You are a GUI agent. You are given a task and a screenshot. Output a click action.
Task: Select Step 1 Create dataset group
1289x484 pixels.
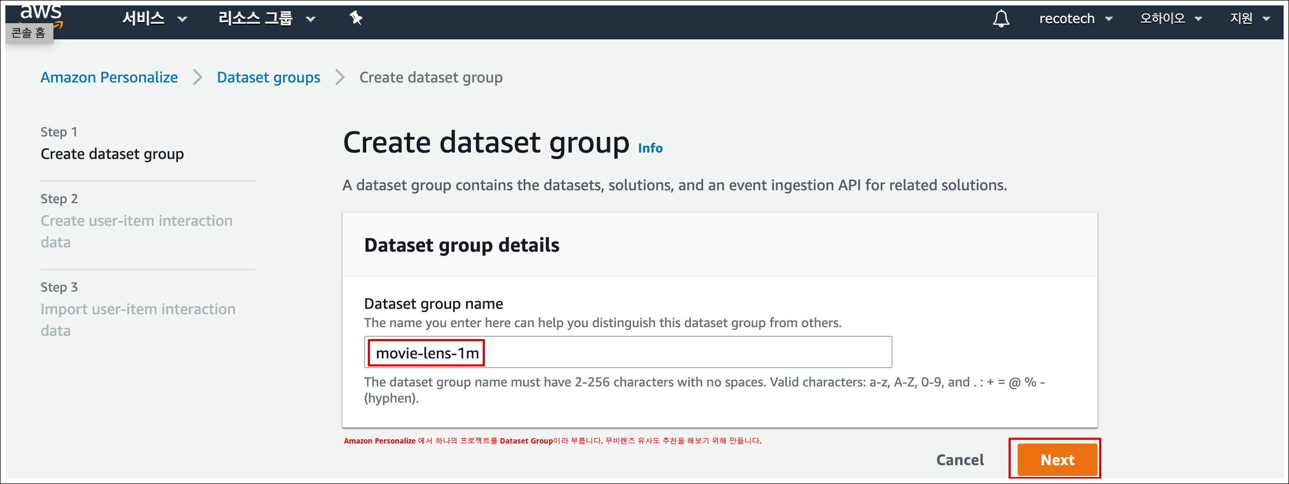[x=112, y=154]
